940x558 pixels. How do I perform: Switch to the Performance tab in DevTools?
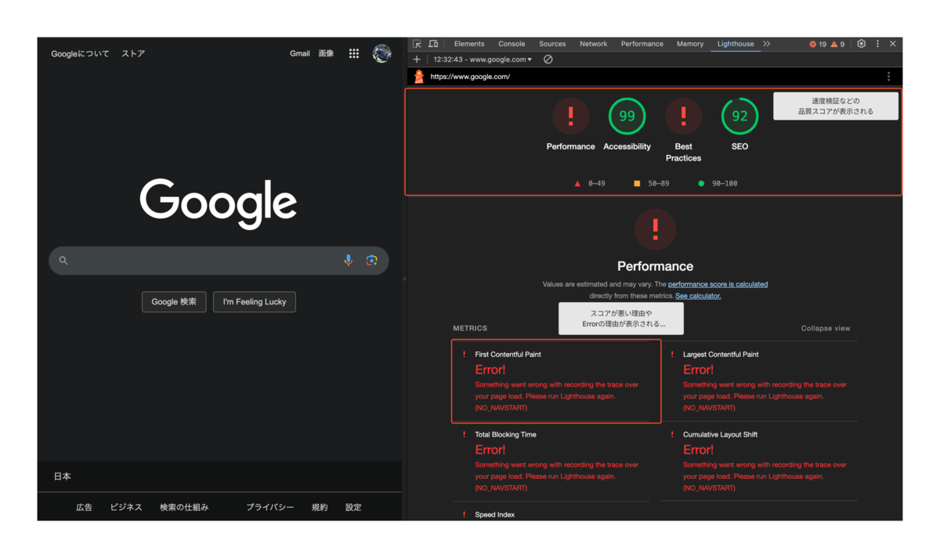(642, 44)
